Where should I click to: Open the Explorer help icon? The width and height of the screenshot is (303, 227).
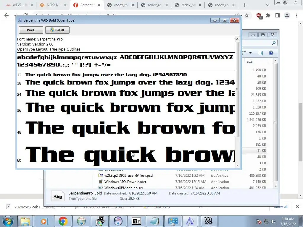(x=271, y=53)
